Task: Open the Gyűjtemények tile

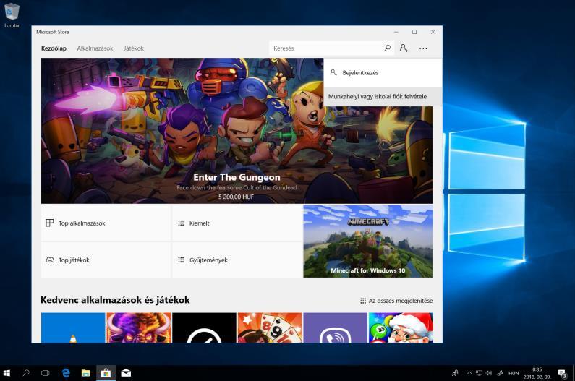Action: 237,260
